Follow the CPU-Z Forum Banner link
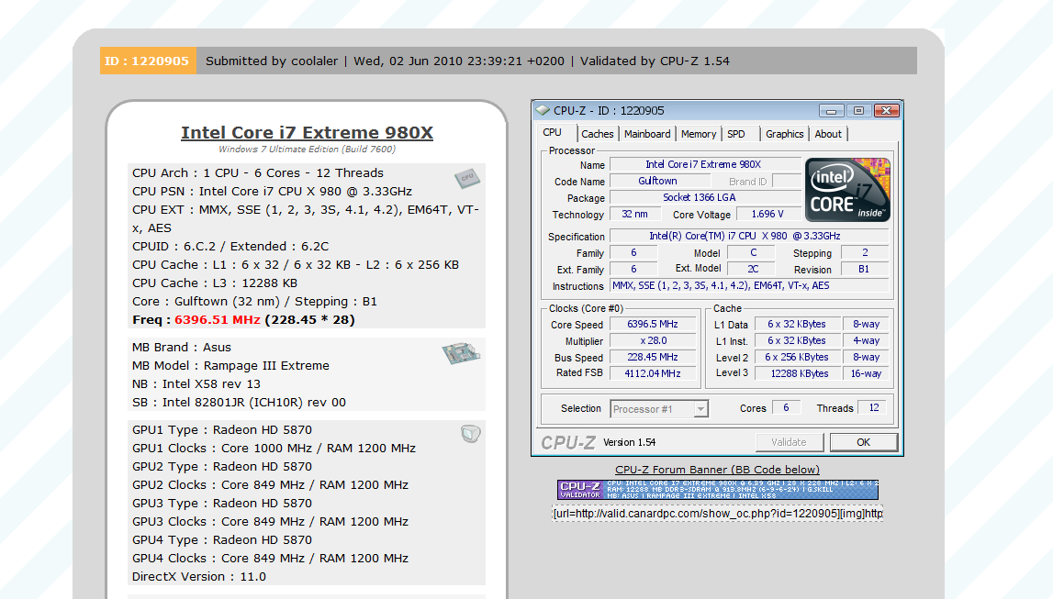The image size is (1053, 599). (x=717, y=470)
